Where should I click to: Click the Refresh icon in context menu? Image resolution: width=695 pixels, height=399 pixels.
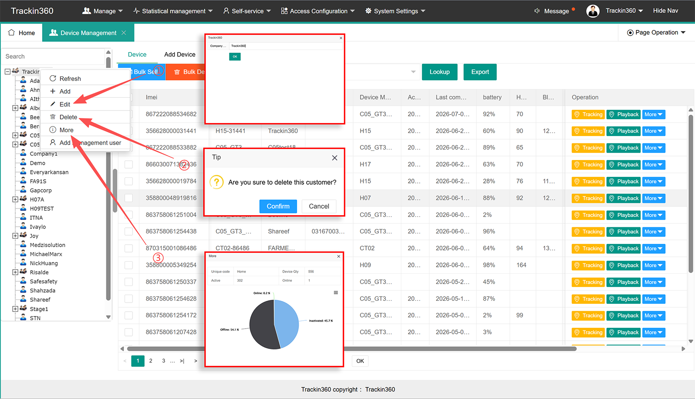53,78
